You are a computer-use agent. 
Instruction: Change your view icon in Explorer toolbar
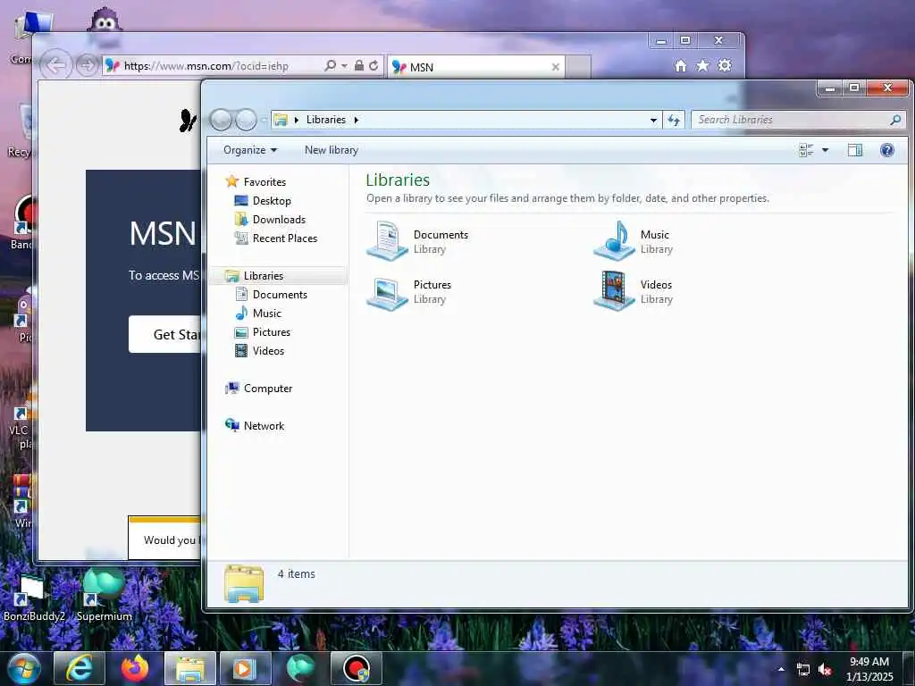[x=806, y=150]
